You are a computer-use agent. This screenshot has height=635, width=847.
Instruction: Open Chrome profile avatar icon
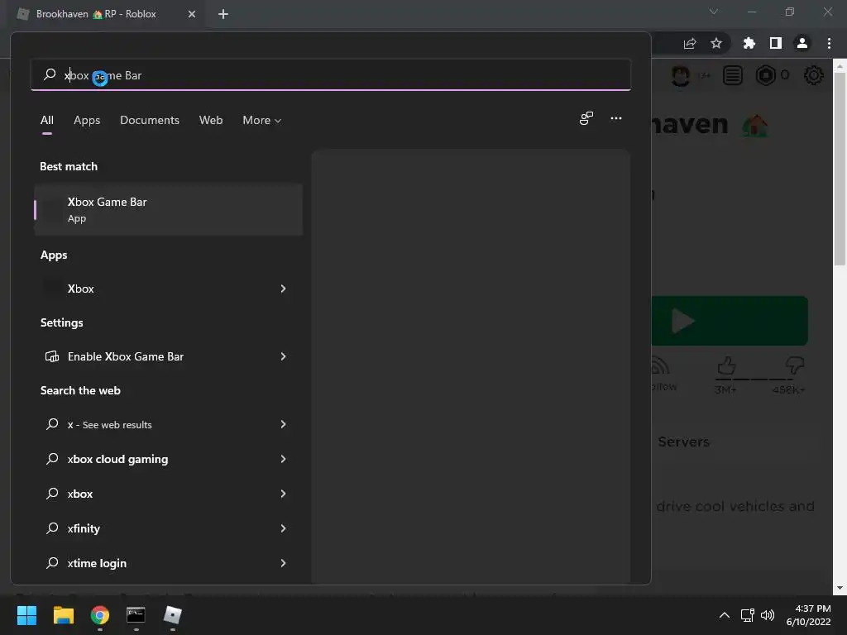click(802, 43)
